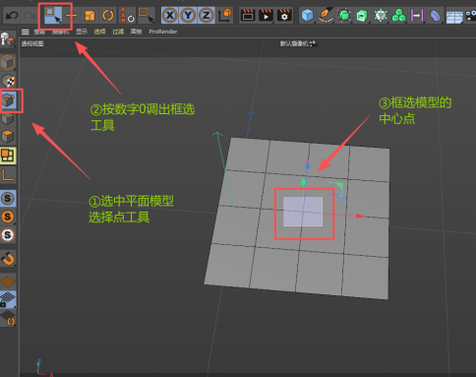Choose the Spline Pen tool
The height and width of the screenshot is (377, 476).
(x=326, y=16)
